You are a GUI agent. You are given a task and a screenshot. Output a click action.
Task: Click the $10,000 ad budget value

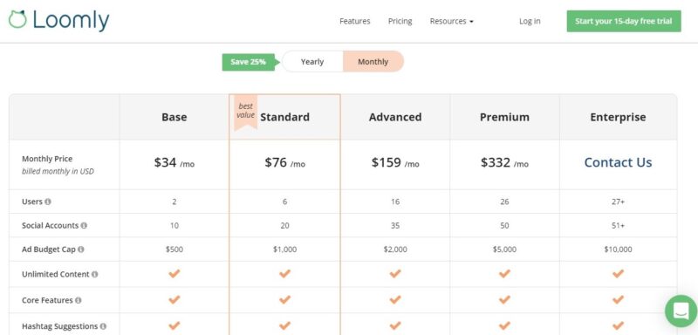click(x=618, y=250)
